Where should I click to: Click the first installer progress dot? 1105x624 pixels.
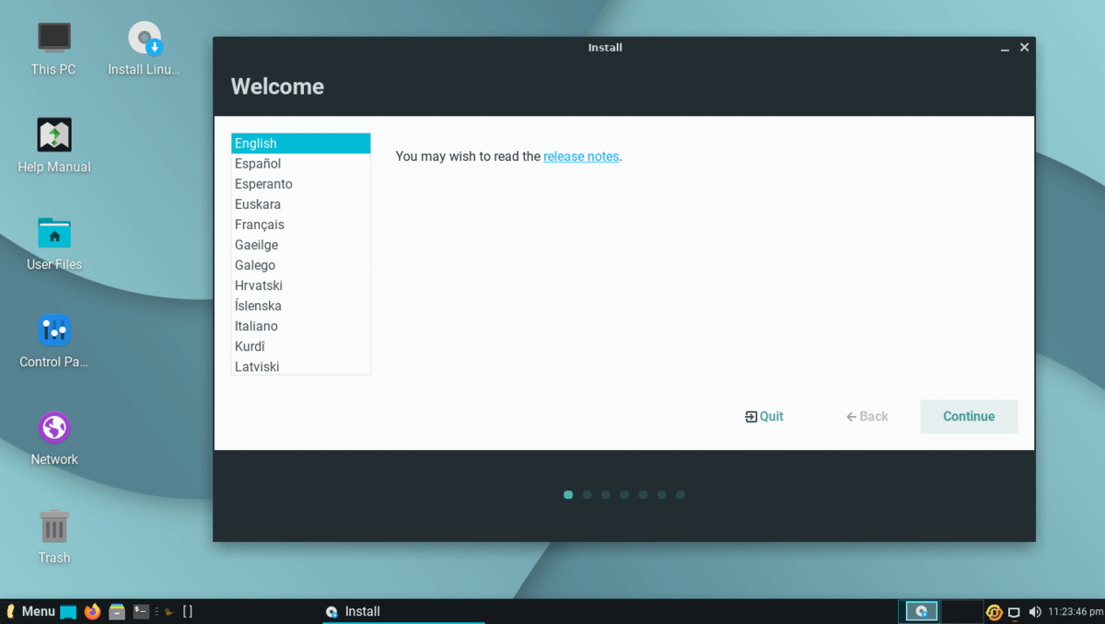568,494
